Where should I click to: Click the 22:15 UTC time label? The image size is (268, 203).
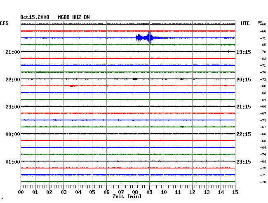pos(244,134)
